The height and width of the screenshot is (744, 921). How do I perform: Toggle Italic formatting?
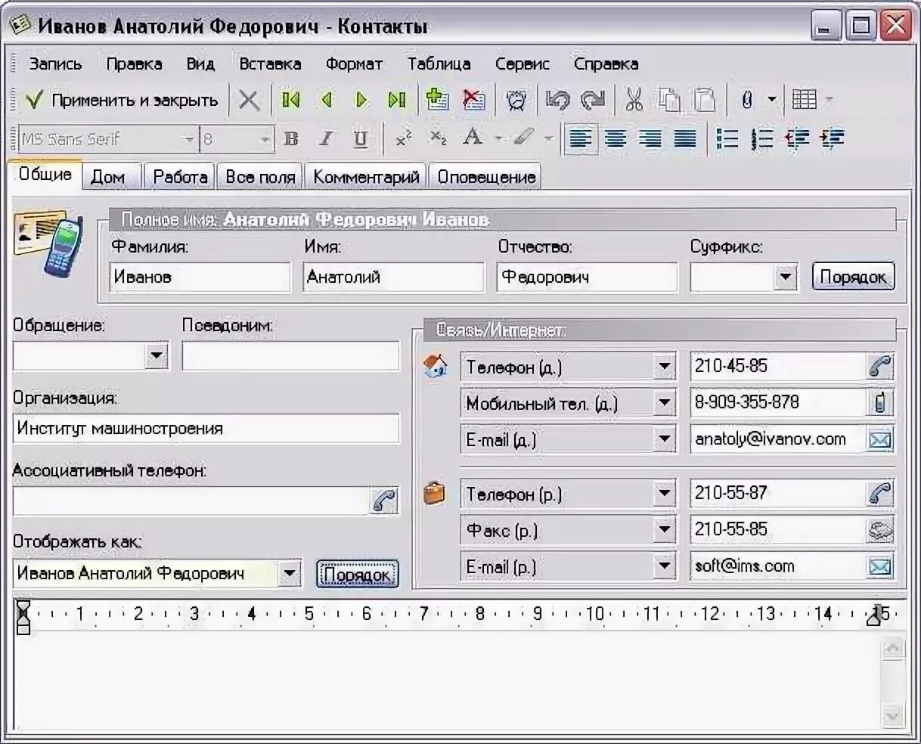325,138
